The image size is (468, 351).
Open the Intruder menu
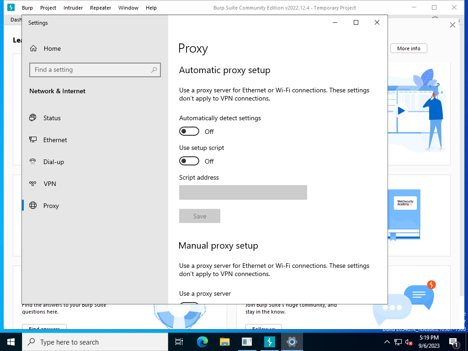coord(73,8)
